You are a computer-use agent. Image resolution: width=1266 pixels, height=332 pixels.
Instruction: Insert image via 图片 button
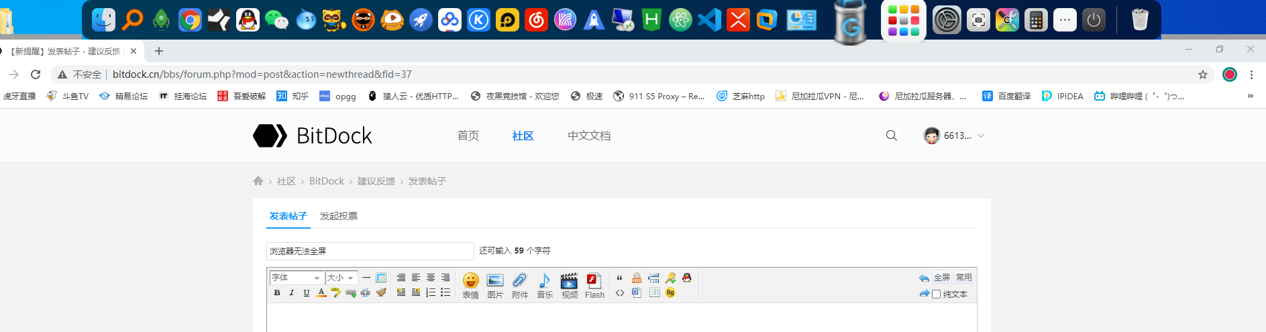tap(495, 286)
